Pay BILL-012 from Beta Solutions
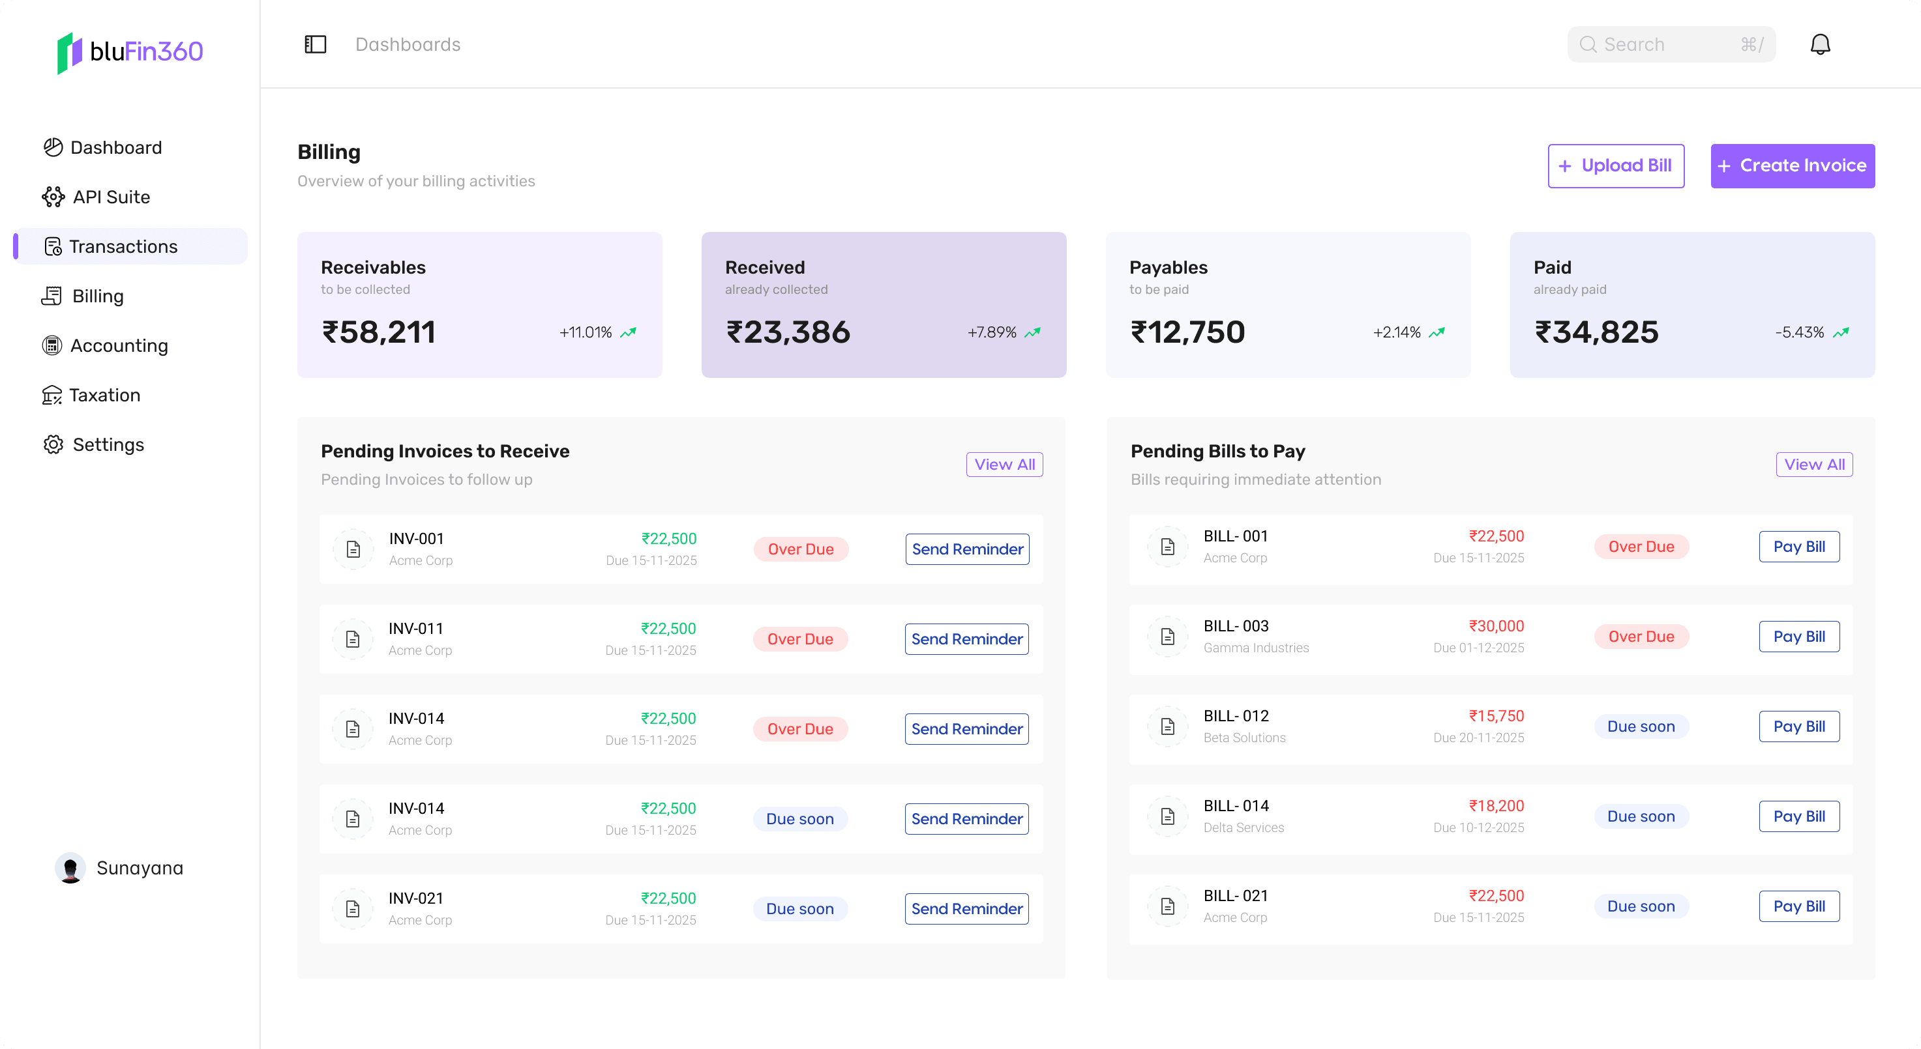Viewport: 1921px width, 1049px height. pyautogui.click(x=1800, y=726)
